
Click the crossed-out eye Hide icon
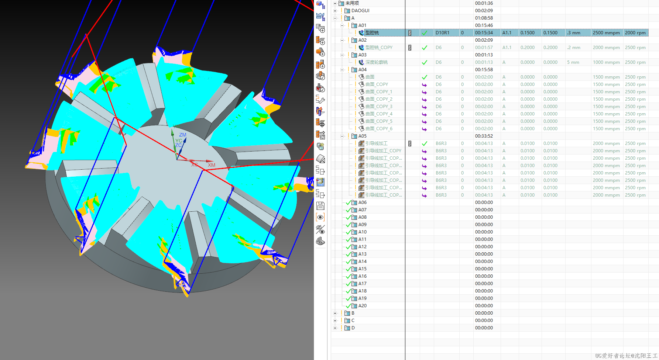tap(320, 229)
